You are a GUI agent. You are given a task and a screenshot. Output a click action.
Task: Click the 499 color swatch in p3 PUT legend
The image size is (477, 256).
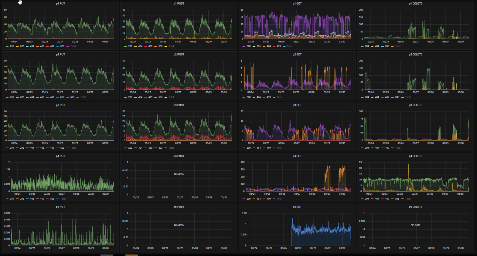[47, 148]
